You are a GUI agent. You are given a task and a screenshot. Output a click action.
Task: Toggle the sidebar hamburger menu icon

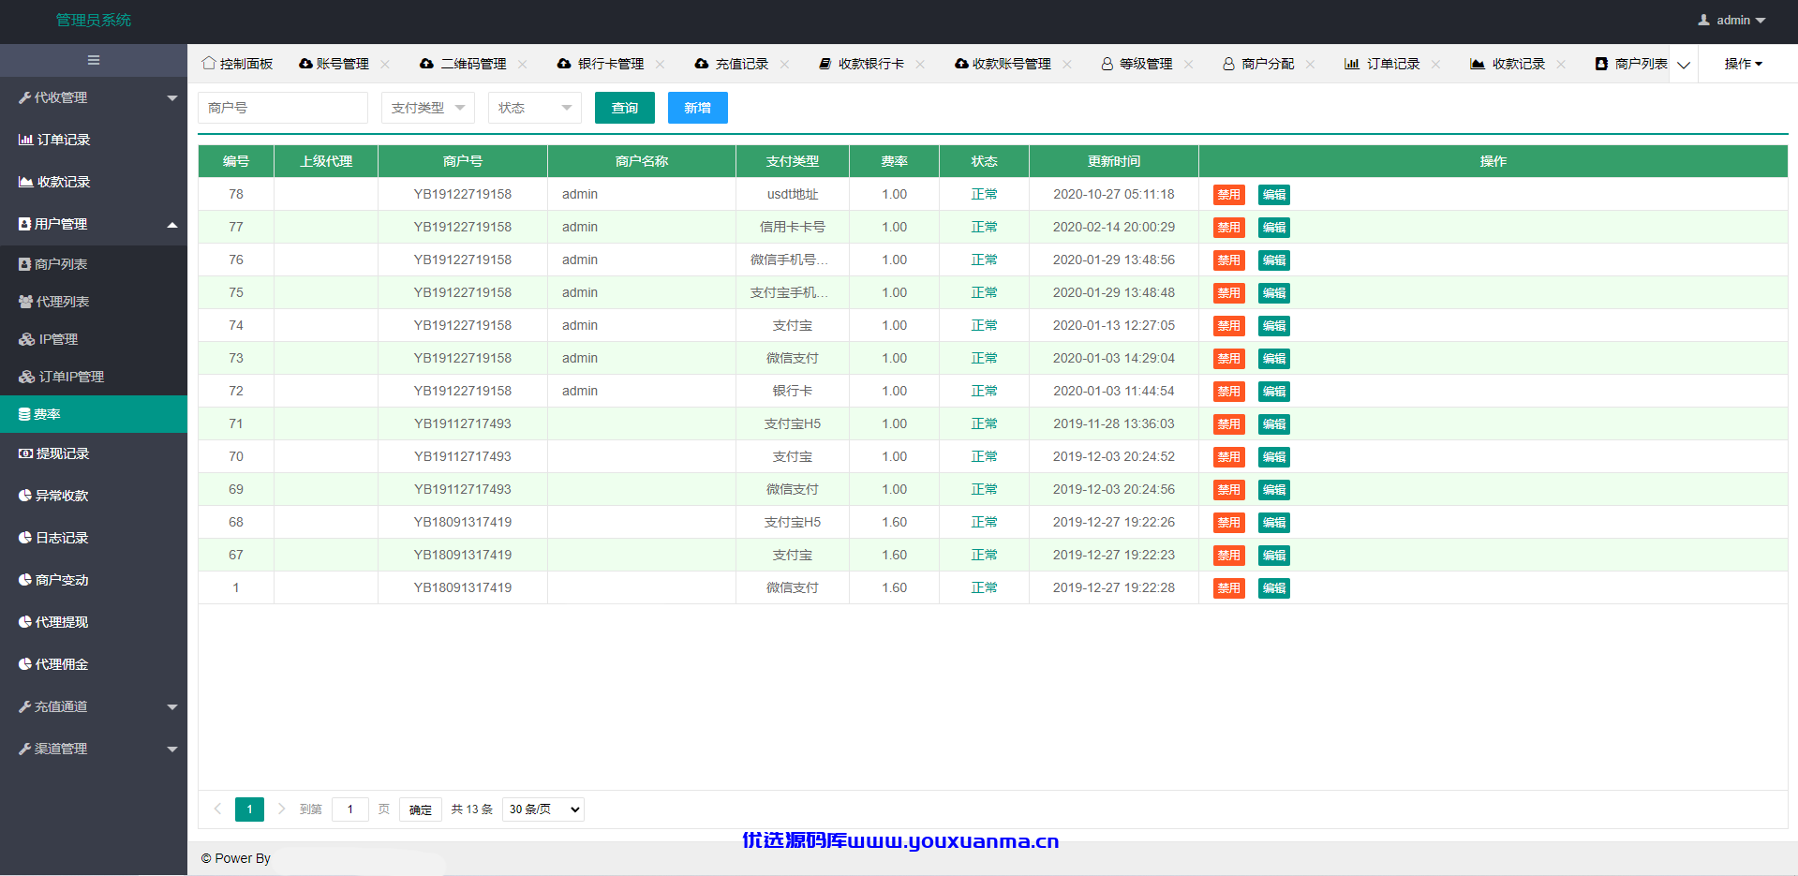tap(94, 60)
